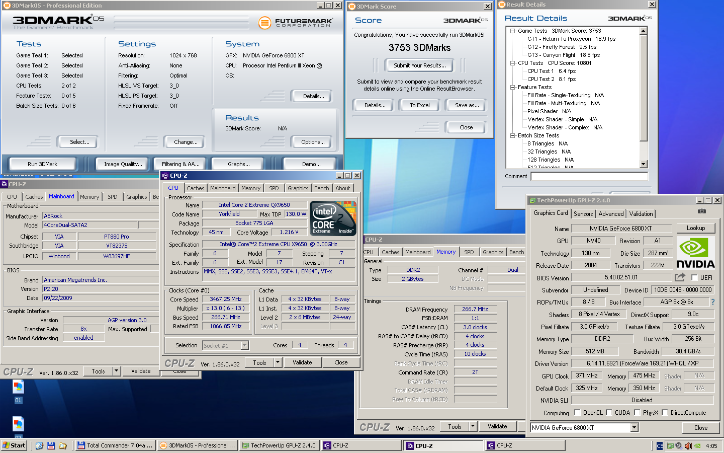Click Submit Your Results button
This screenshot has height=453, width=724.
[x=419, y=65]
